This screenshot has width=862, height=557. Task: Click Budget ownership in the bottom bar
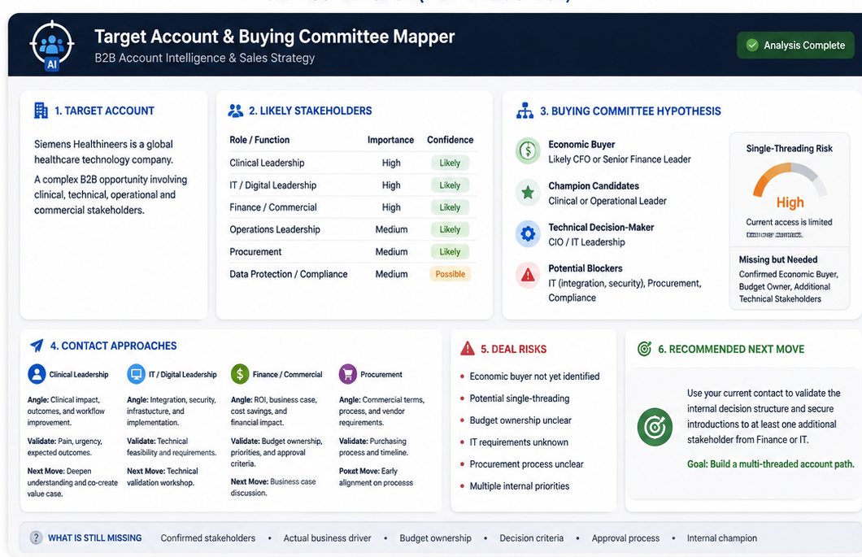coord(435,537)
